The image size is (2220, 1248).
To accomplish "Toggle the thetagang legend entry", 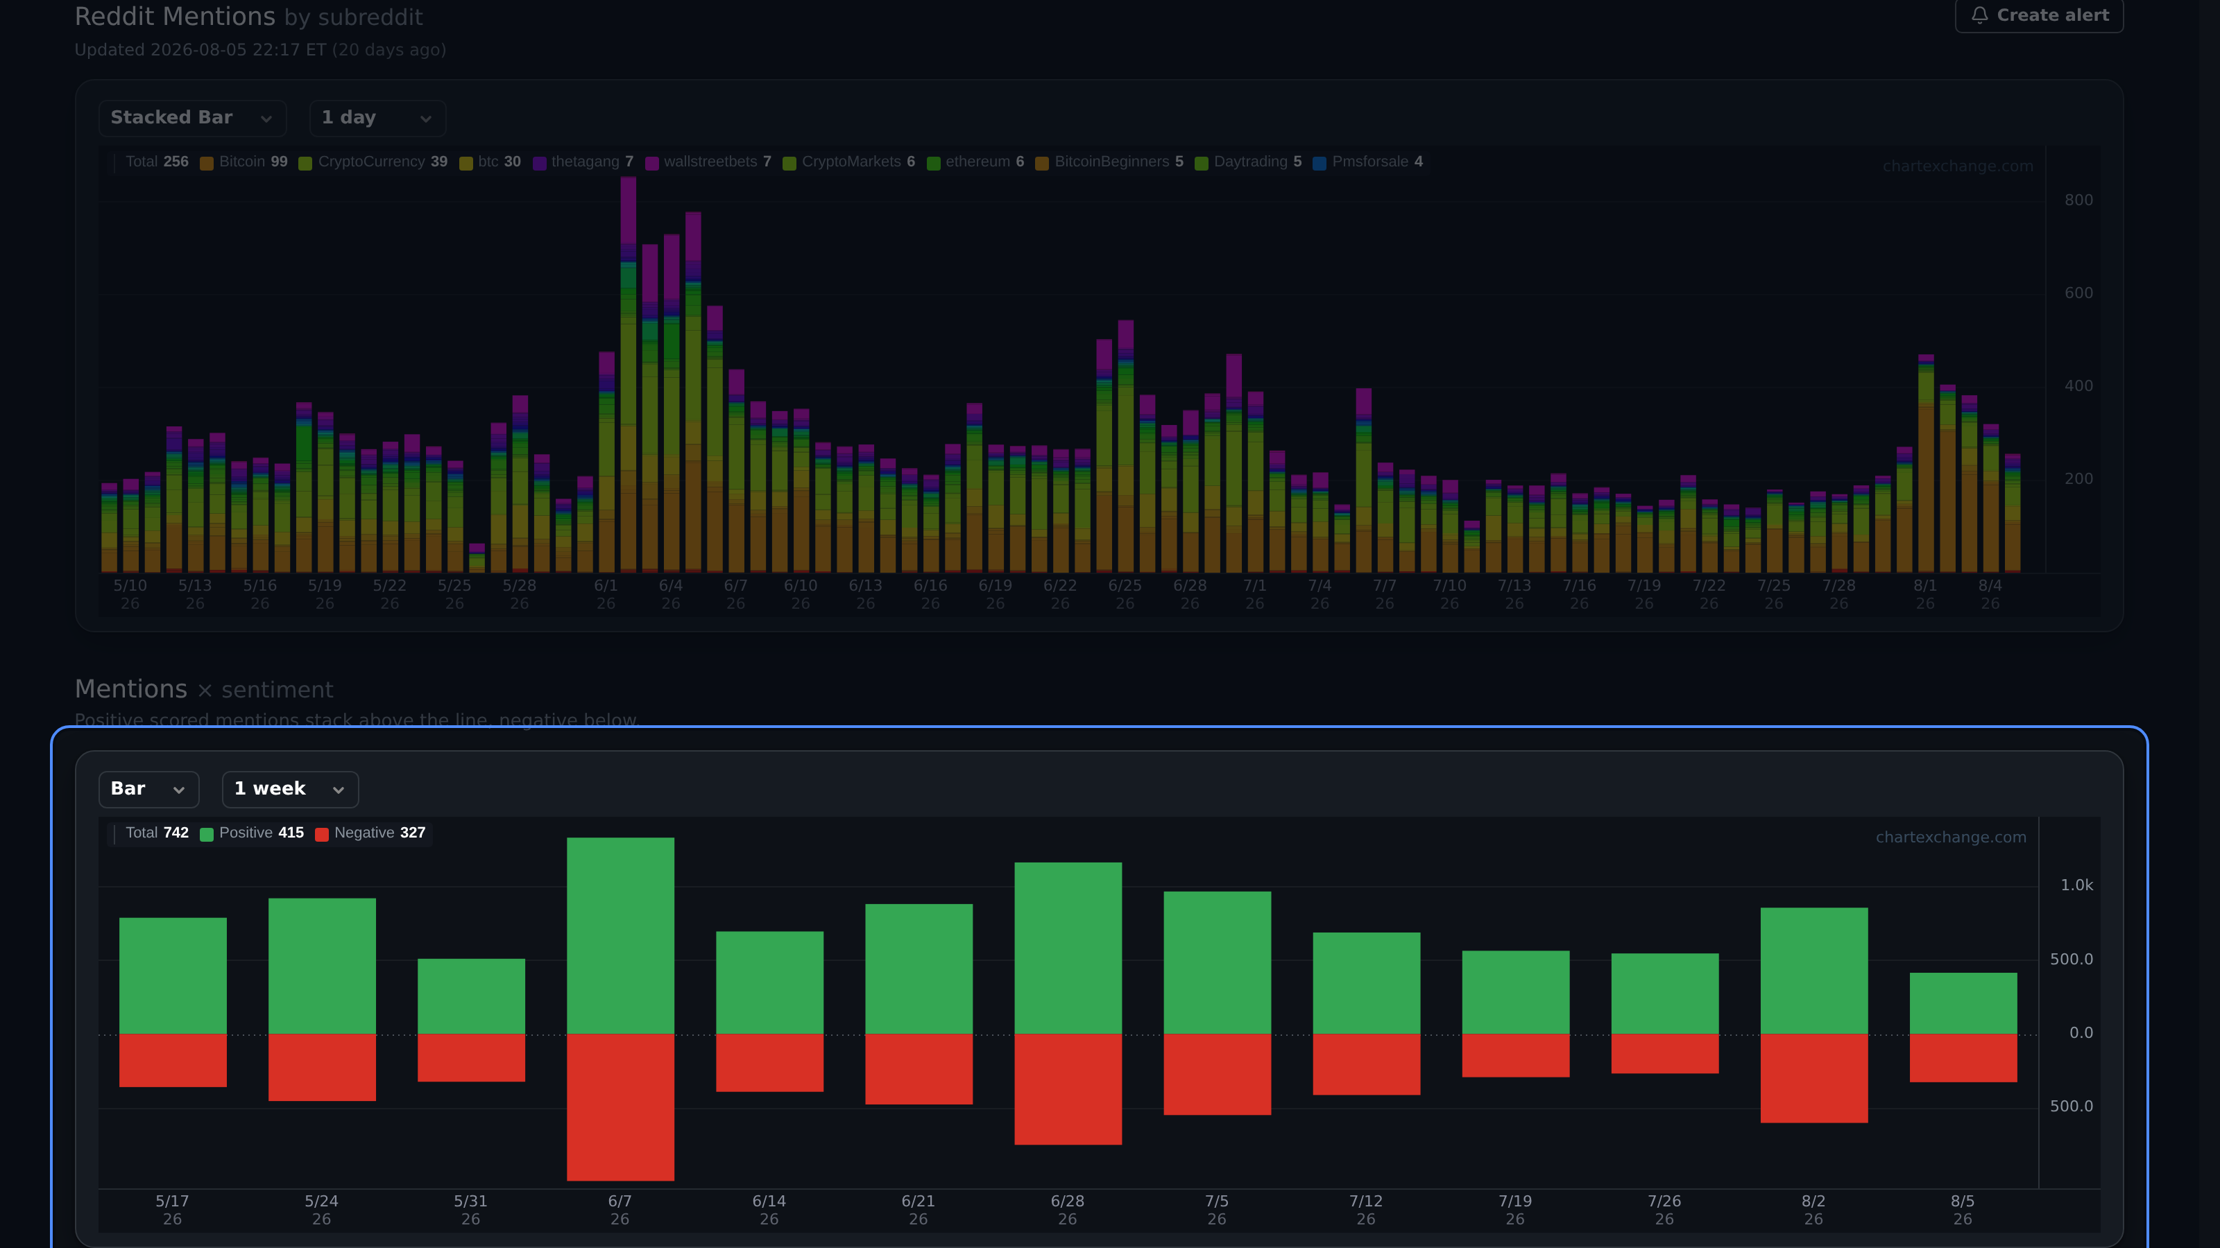I will 583,162.
